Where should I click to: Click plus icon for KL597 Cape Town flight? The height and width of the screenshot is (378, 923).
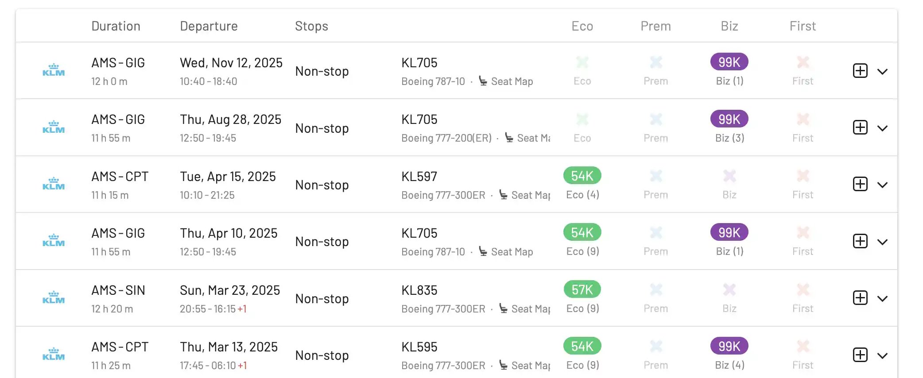[860, 184]
